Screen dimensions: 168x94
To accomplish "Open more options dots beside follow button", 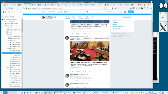I will [x=133, y=17].
